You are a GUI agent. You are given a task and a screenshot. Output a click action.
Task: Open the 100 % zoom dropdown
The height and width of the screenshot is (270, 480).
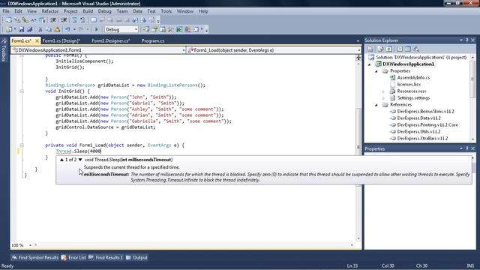click(30, 245)
